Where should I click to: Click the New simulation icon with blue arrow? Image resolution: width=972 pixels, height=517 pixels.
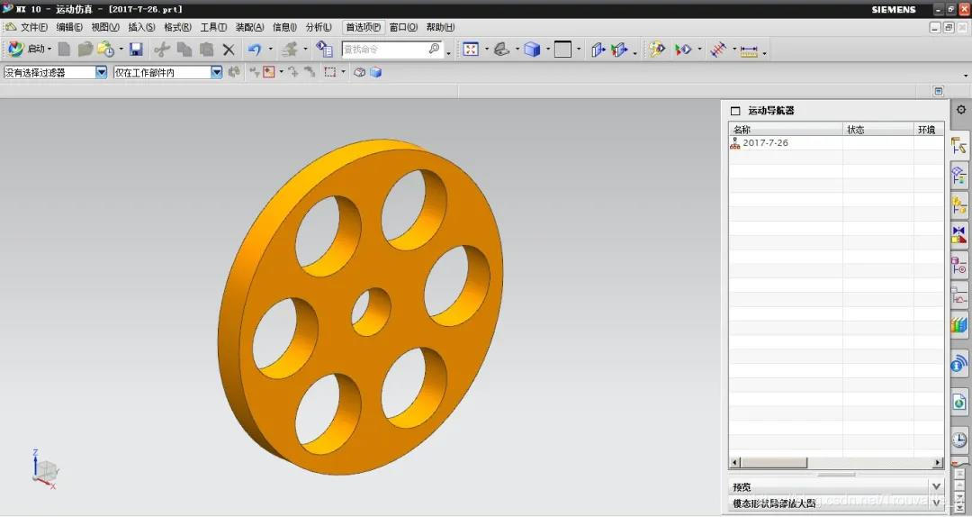597,49
